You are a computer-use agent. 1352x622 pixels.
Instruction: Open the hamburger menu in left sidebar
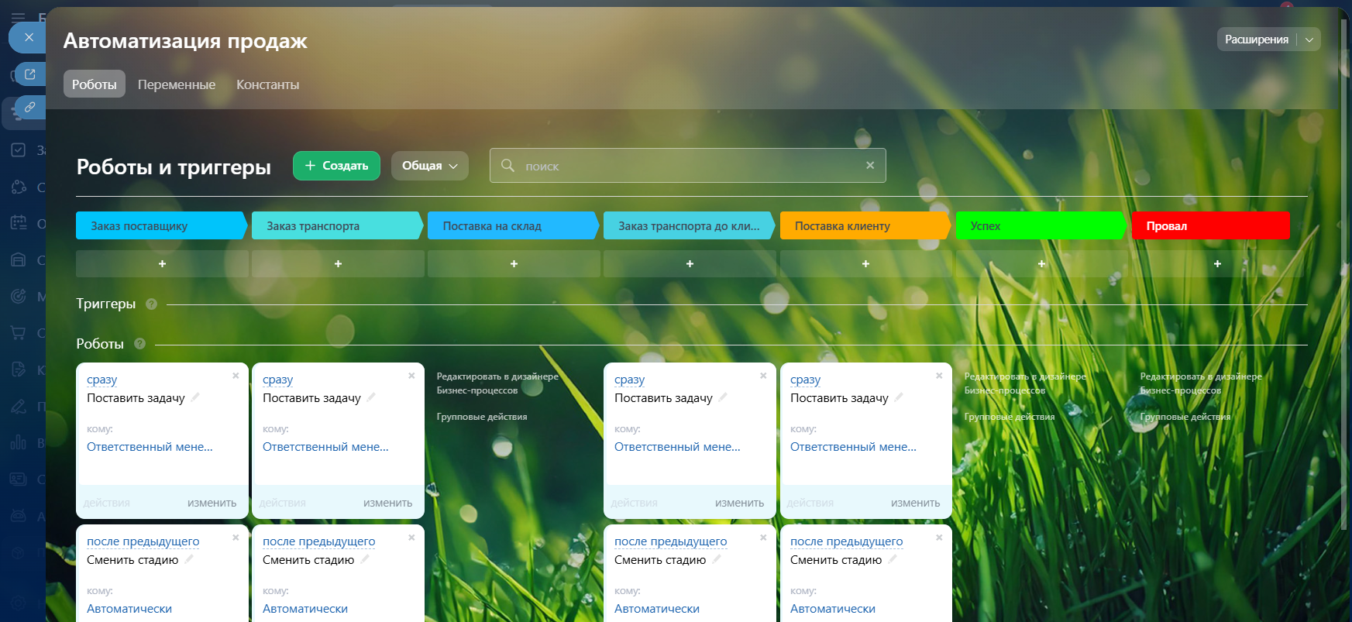pos(18,17)
